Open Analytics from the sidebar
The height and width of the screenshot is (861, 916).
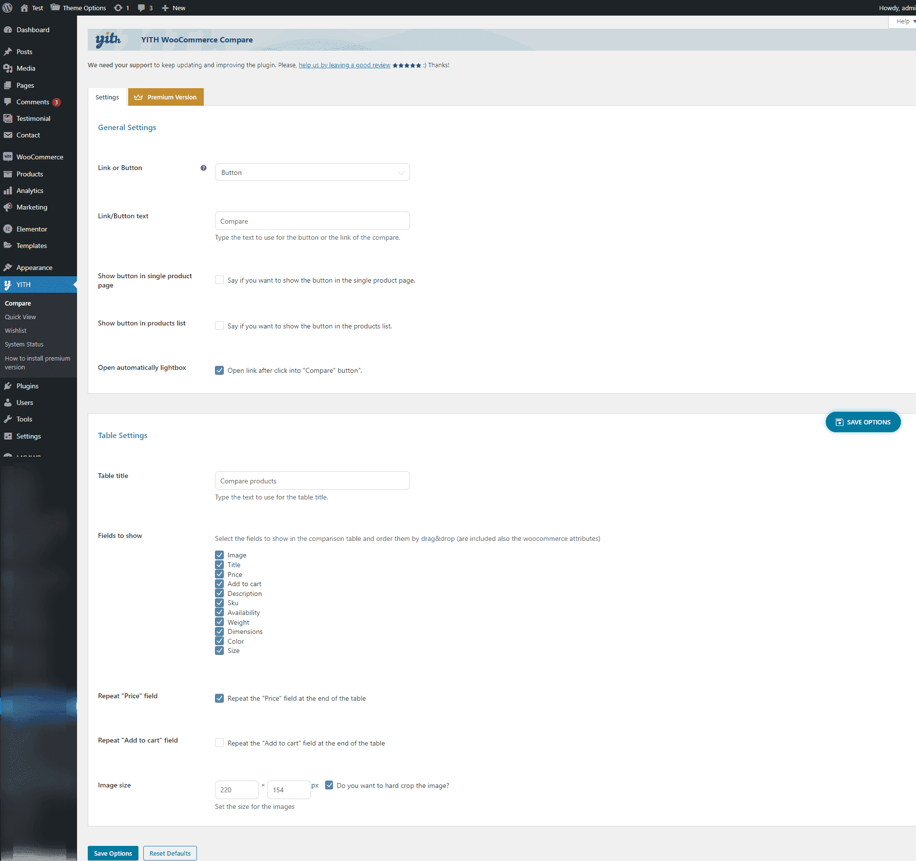(x=30, y=191)
